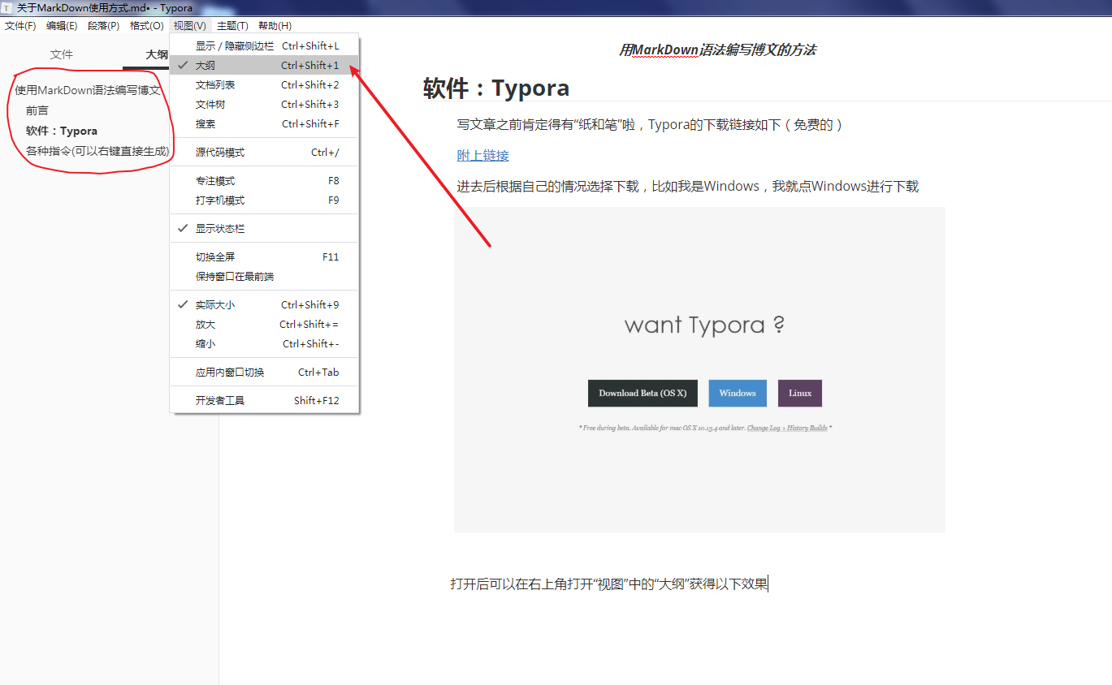Open the 附上链接 hyperlink

click(x=482, y=155)
